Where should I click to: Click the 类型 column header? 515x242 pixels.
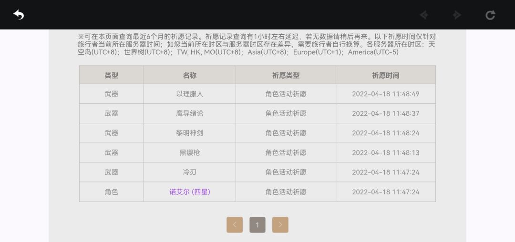click(111, 75)
